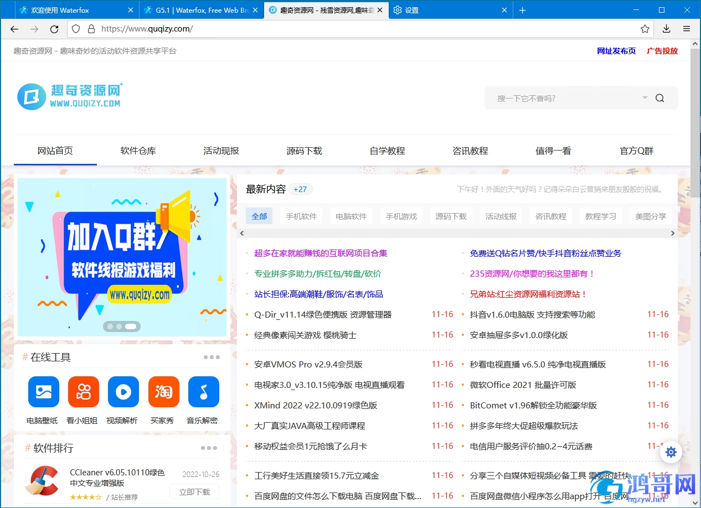Click the 网址发布页 link
Viewport: 701px width, 508px height.
(x=616, y=51)
